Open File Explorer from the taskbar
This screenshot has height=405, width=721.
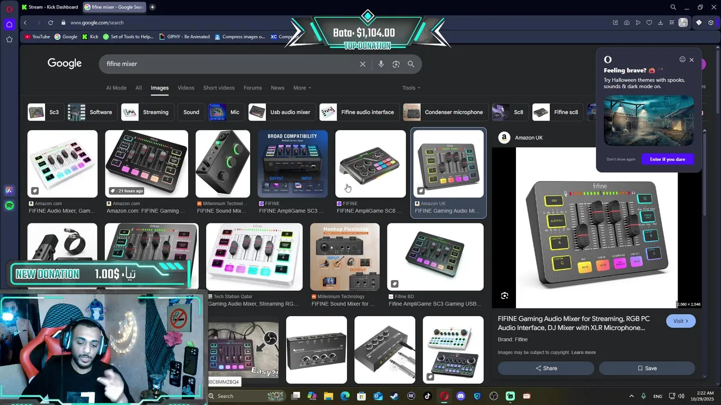pos(328,396)
